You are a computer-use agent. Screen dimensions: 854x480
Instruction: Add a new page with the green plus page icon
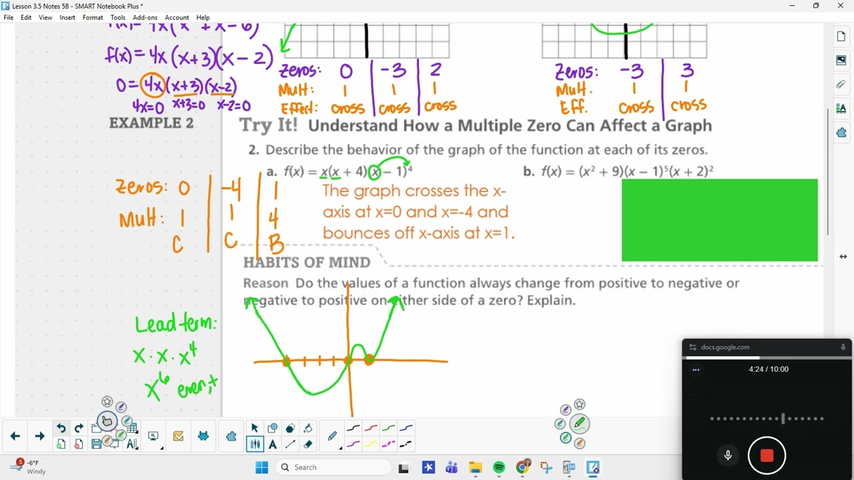point(61,444)
